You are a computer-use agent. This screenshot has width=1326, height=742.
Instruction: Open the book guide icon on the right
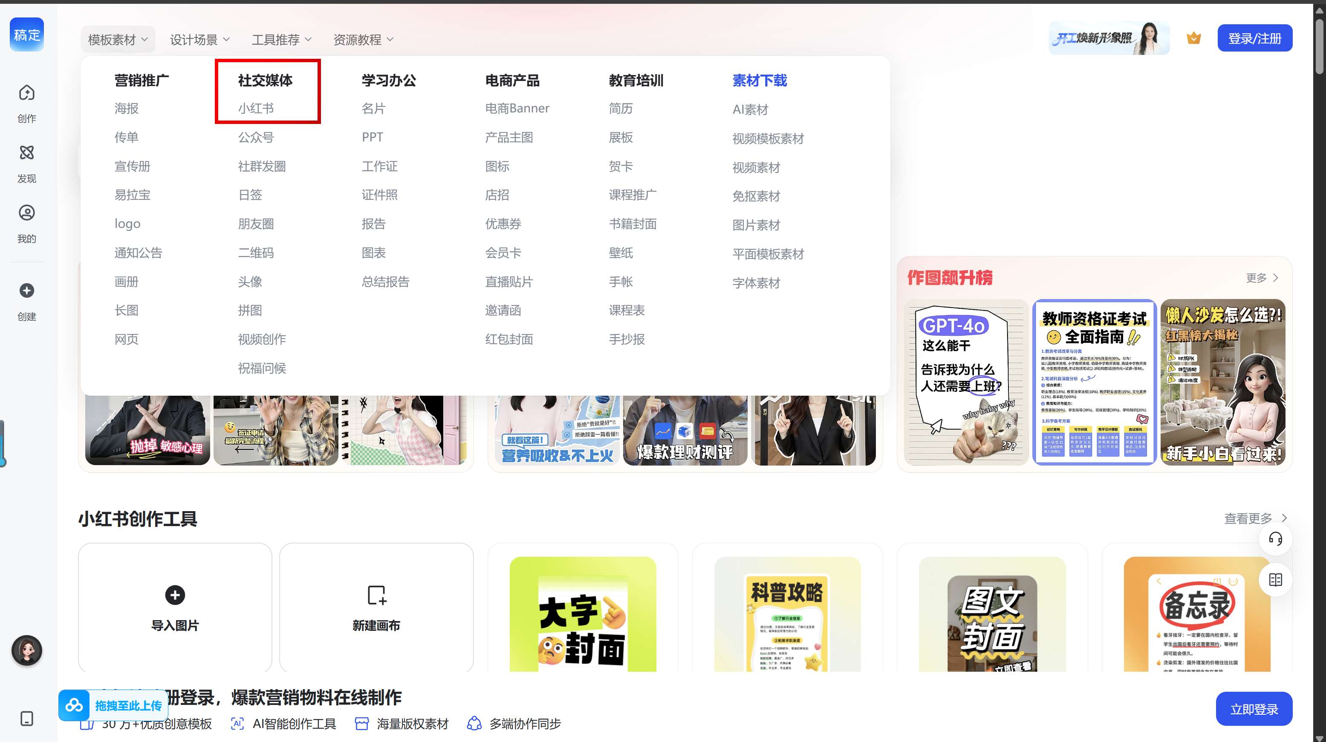[x=1275, y=580]
